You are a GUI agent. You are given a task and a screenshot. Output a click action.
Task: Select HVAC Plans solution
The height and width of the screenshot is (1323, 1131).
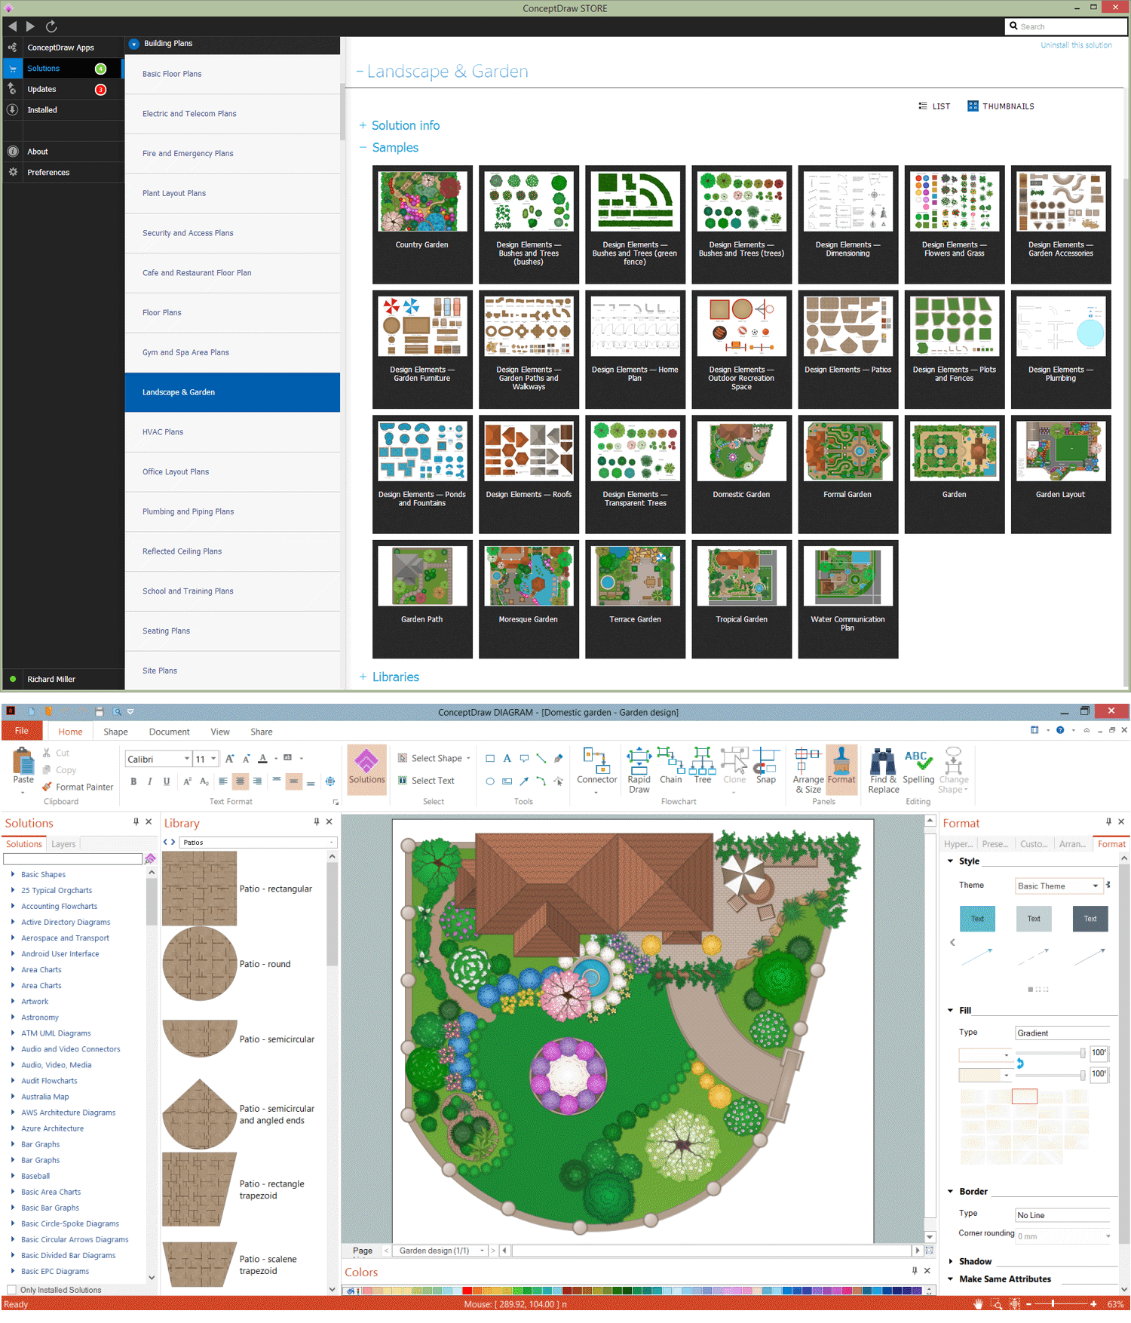coord(232,432)
